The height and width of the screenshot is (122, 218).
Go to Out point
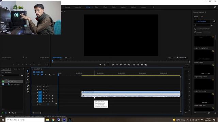[x=129, y=65]
